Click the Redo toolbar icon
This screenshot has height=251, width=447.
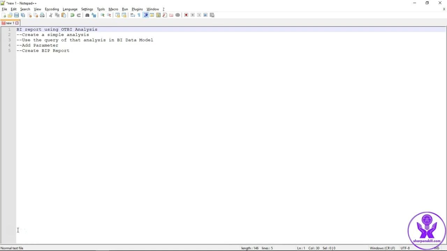click(x=79, y=15)
